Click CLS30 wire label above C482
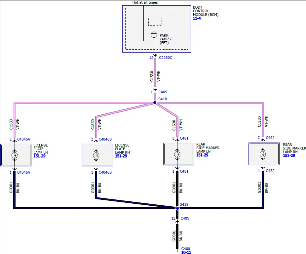Image resolution: width=306 pixels, height=254 pixels. tap(259, 121)
